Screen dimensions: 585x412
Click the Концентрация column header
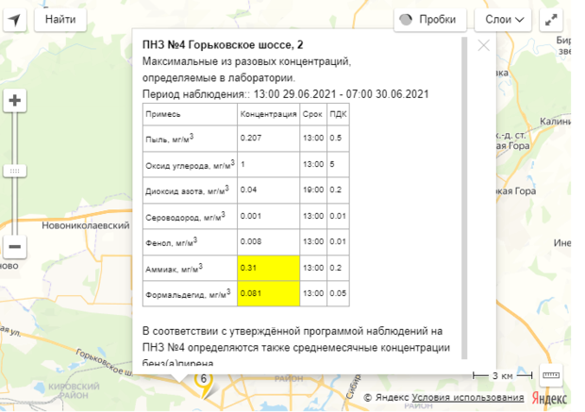tap(268, 113)
